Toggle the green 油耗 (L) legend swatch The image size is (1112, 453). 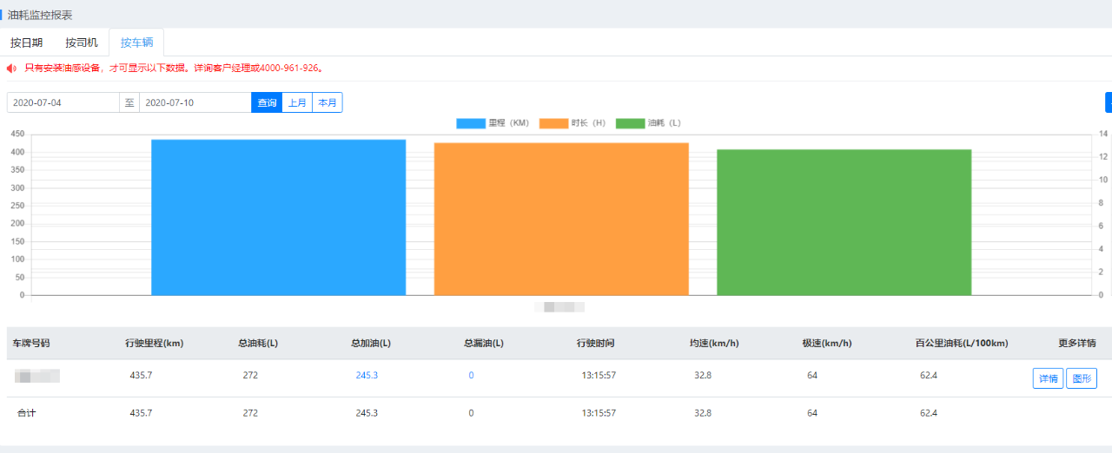coord(630,123)
